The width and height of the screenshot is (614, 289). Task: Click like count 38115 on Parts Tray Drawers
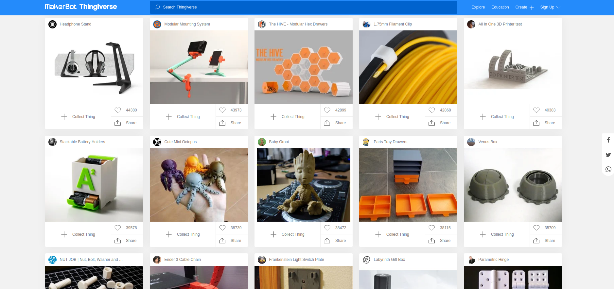(x=445, y=228)
